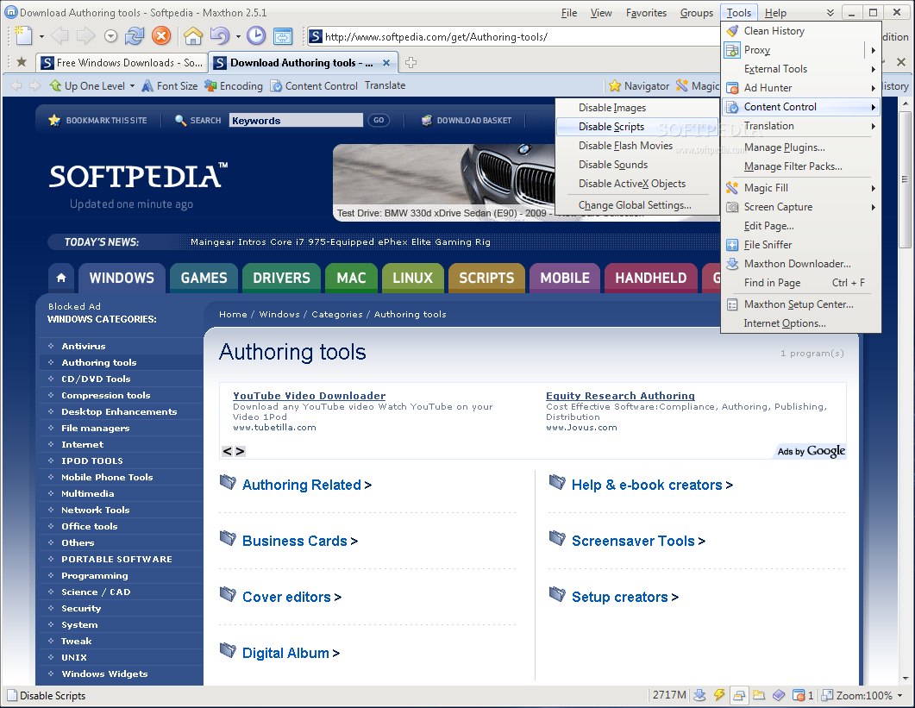Click the undo closed tab icon
Image resolution: width=915 pixels, height=708 pixels.
click(220, 36)
